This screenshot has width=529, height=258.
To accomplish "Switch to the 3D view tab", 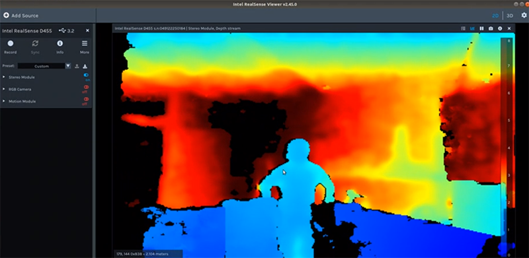I will tap(510, 15).
